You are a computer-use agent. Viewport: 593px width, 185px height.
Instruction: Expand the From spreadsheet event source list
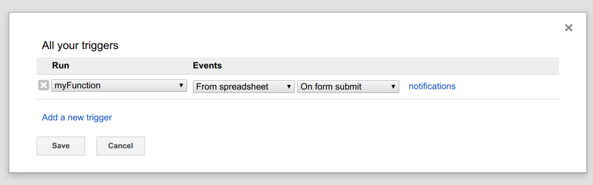244,86
